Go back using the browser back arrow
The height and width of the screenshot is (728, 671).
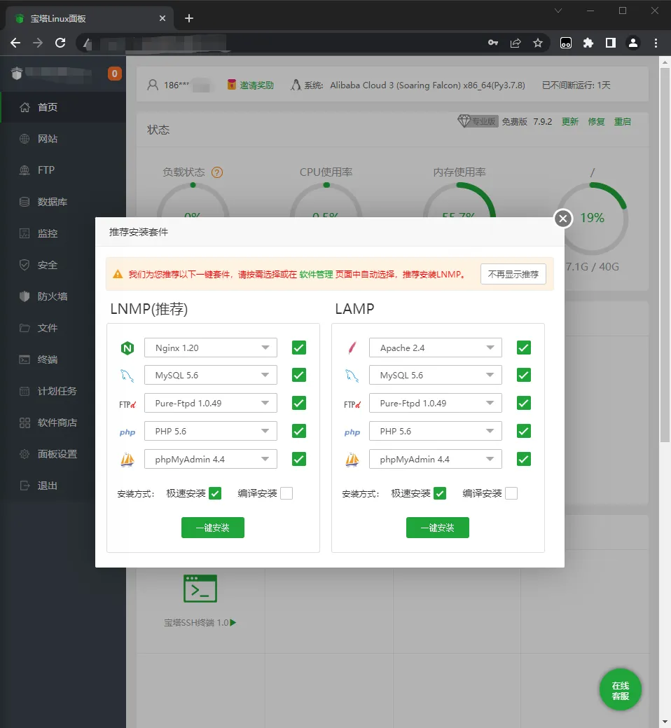15,43
